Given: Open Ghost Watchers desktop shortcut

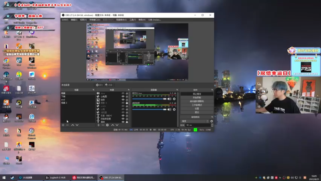Looking at the screenshot, I should coord(32,63).
